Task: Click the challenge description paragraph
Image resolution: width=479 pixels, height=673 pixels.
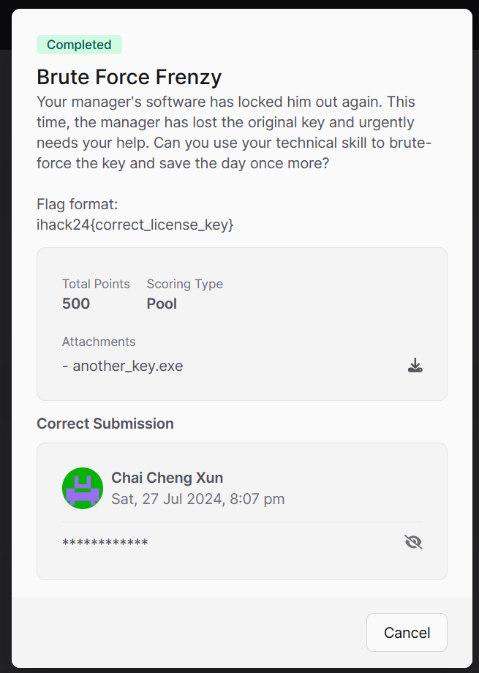Action: (x=234, y=132)
